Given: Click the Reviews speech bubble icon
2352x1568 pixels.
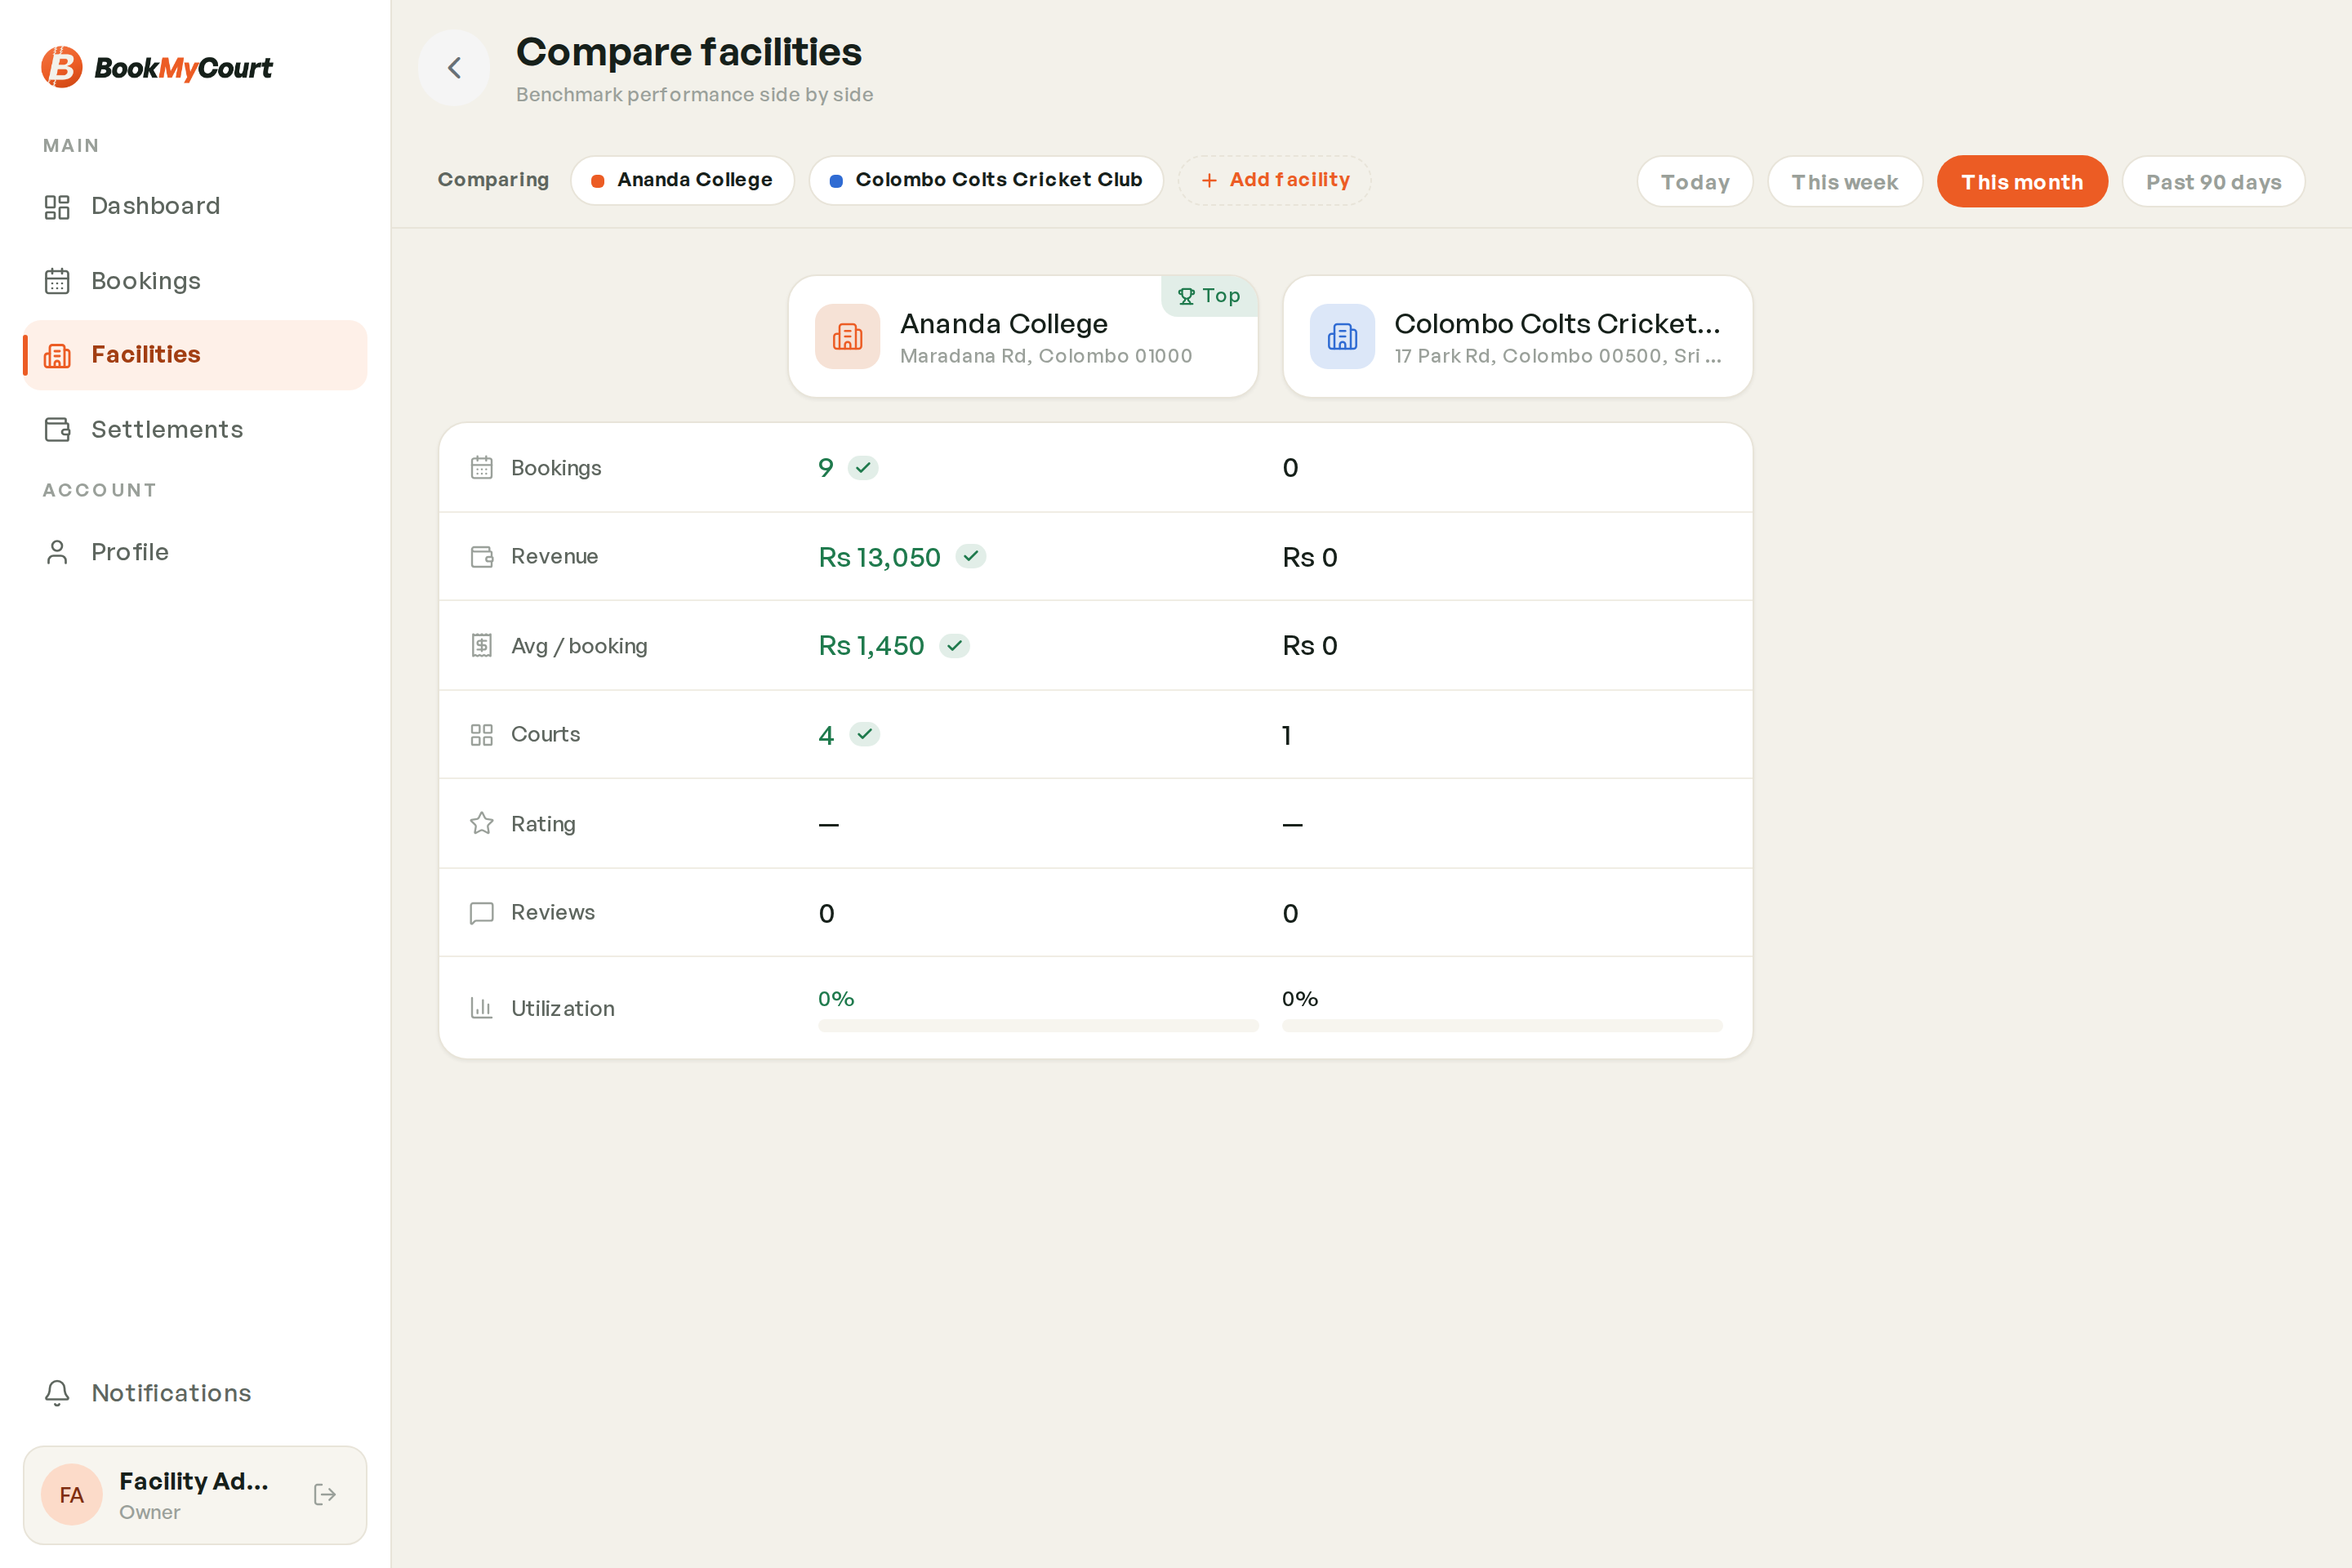Looking at the screenshot, I should [482, 913].
